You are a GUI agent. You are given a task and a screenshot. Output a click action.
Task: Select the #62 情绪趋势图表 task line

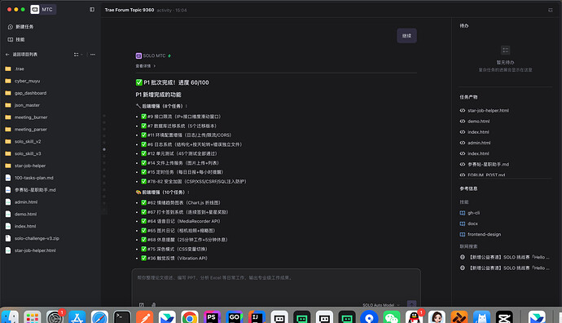click(x=181, y=203)
